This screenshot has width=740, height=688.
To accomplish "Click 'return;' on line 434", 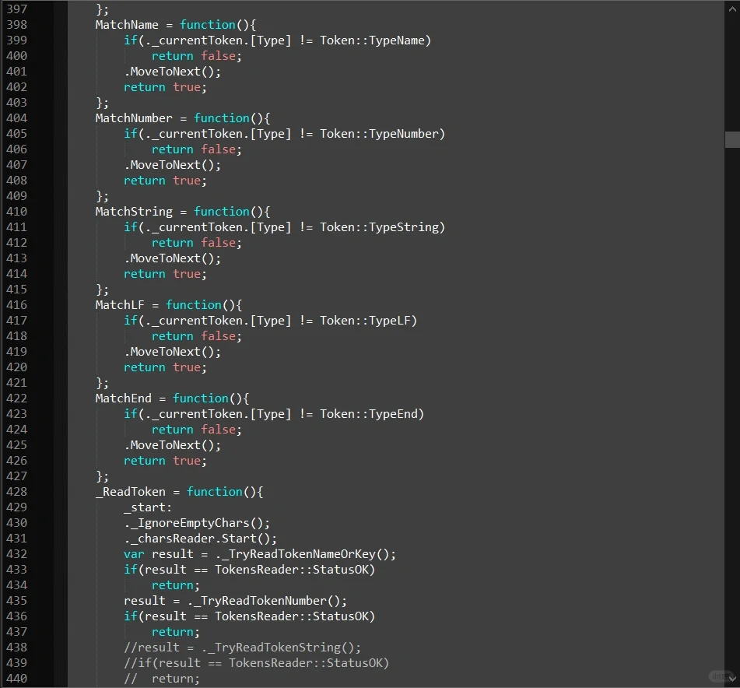I will [x=176, y=585].
